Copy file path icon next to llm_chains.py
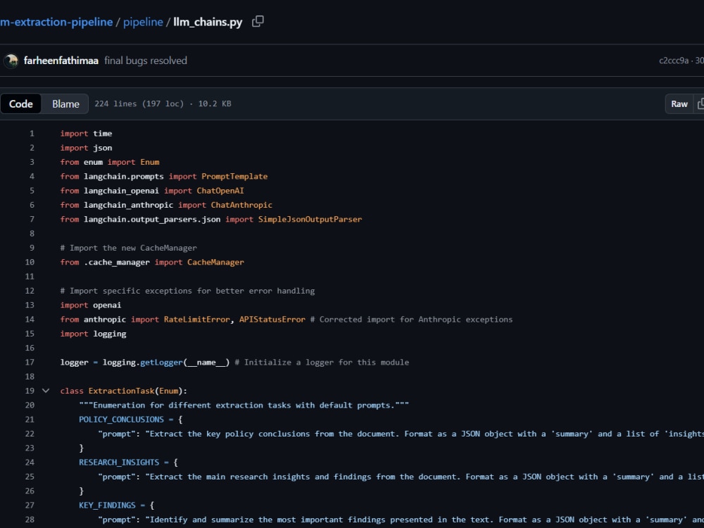The width and height of the screenshot is (704, 528). 258,22
